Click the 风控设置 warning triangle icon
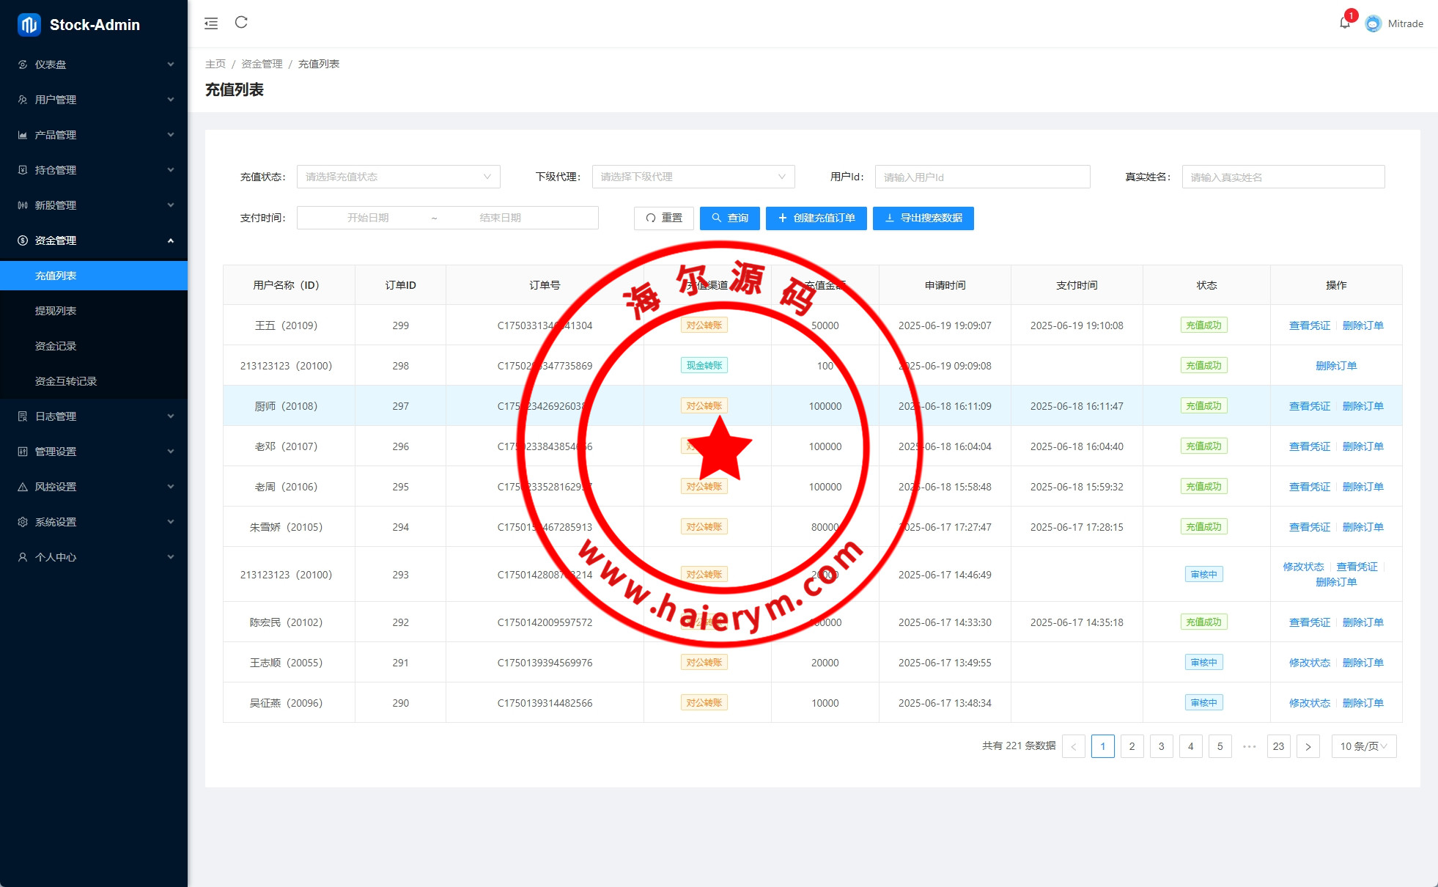The width and height of the screenshot is (1438, 887). (23, 487)
